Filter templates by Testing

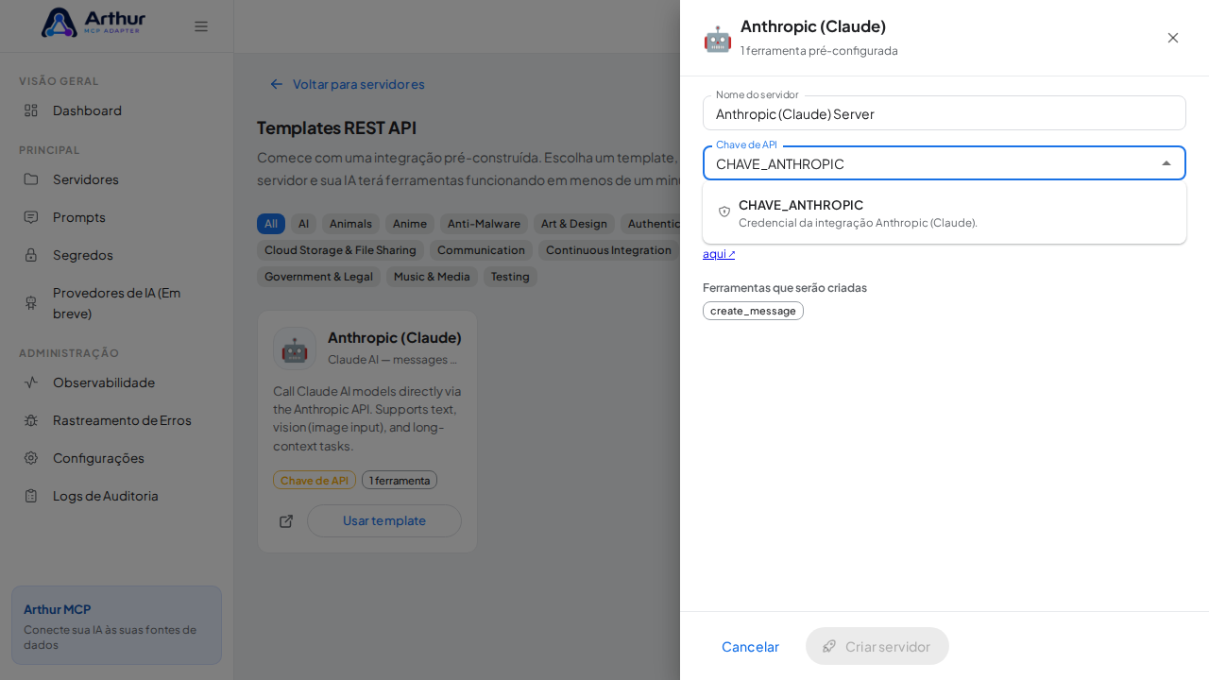510,277
